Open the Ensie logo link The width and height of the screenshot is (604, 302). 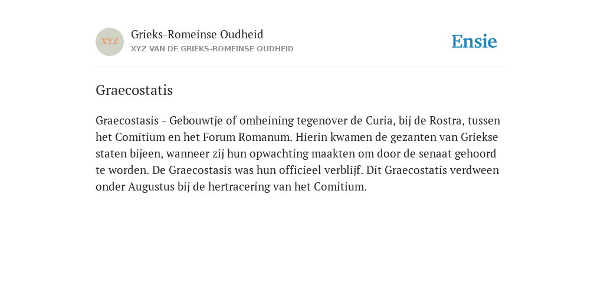(x=474, y=41)
